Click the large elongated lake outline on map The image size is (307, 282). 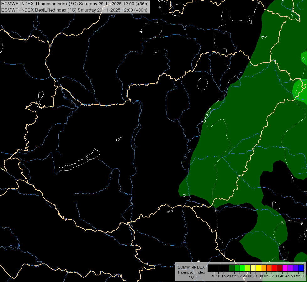point(80,160)
